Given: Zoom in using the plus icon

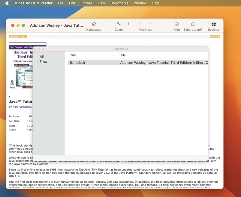Looking at the screenshot, I should pyautogui.click(x=128, y=24).
